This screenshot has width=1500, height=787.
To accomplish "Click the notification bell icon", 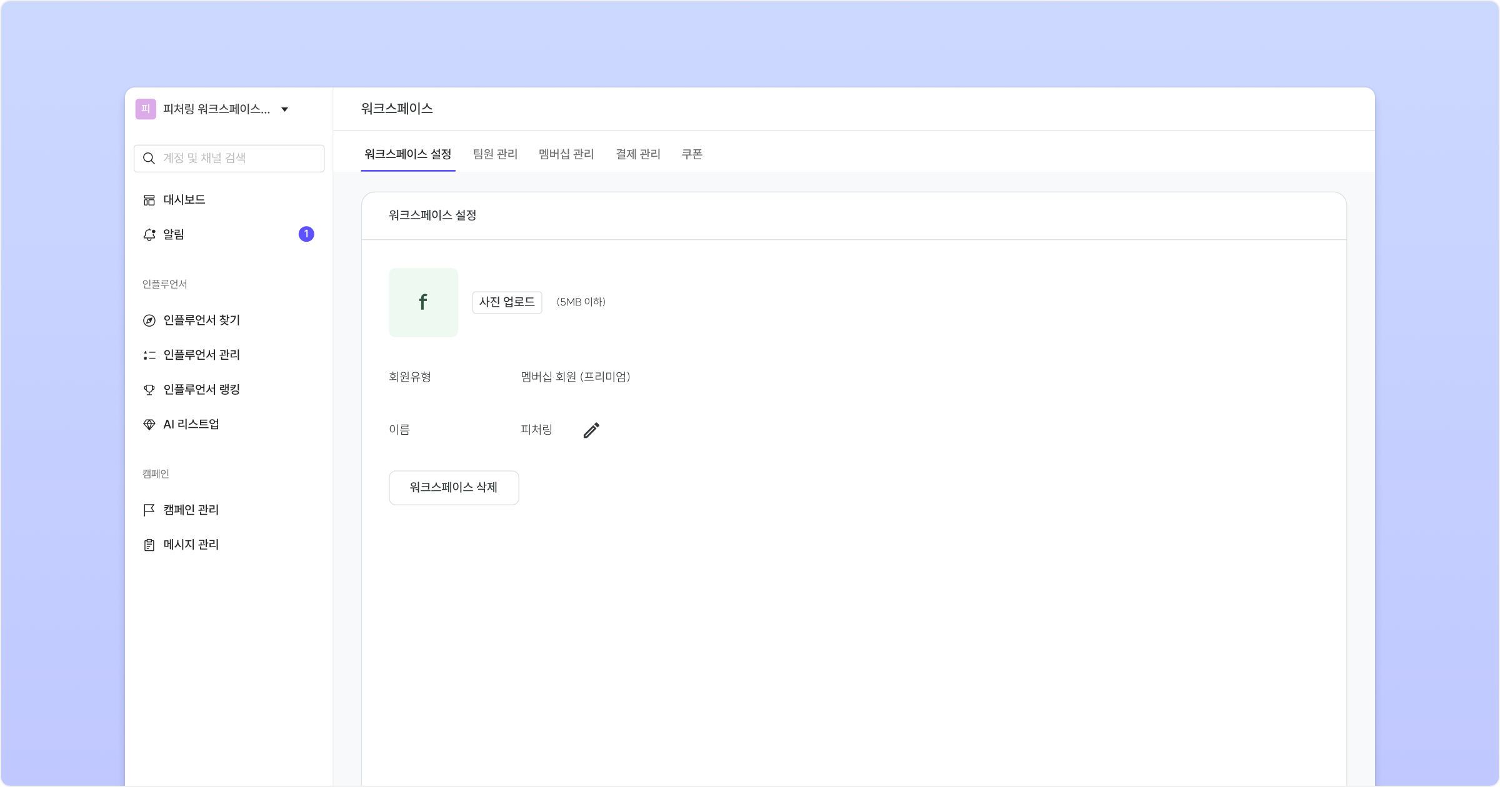I will coord(149,235).
